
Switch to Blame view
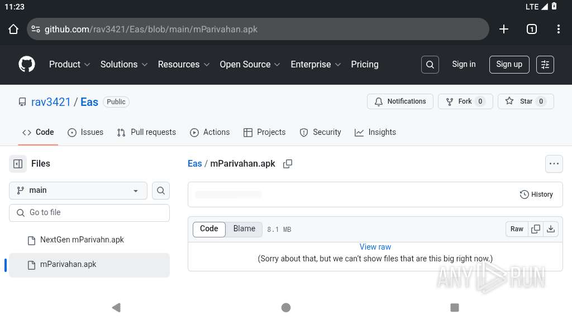coord(244,229)
